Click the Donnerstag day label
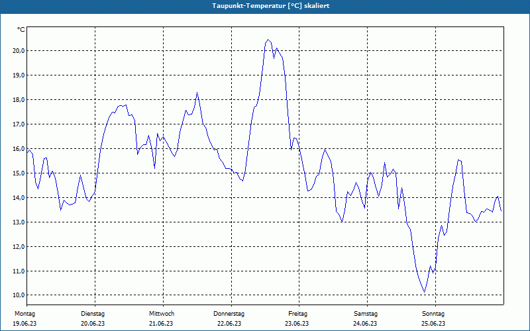The image size is (530, 331). pos(229,314)
